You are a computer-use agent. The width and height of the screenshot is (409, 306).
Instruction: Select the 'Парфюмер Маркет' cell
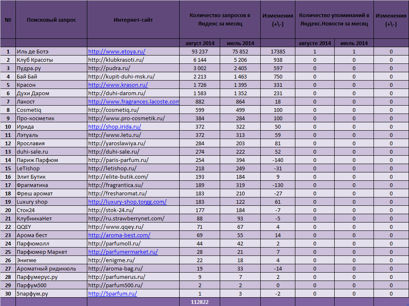pos(51,252)
